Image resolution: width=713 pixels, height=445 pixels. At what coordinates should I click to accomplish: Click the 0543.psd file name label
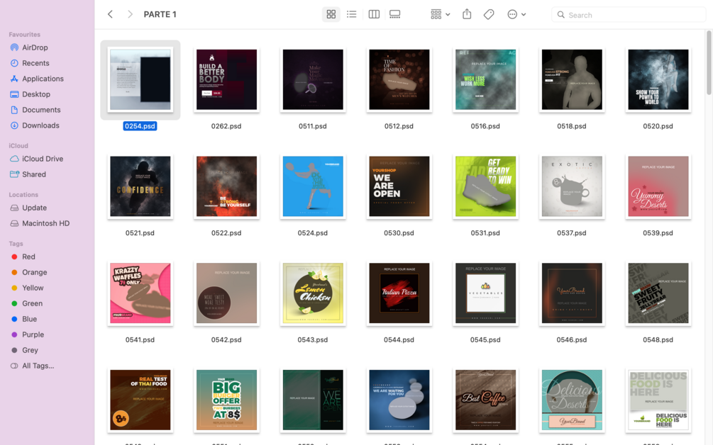pos(312,339)
